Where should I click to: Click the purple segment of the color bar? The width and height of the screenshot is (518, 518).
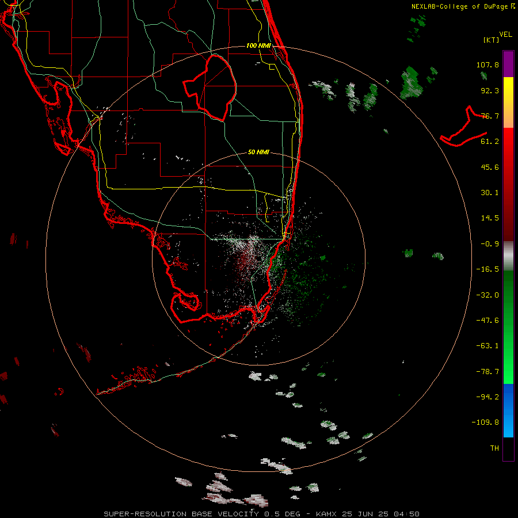coord(508,64)
